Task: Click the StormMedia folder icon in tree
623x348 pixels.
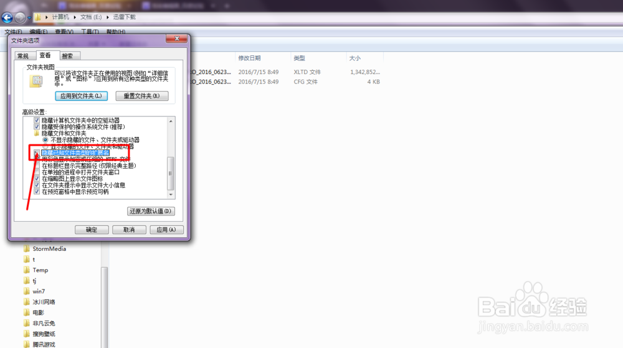Action: (27, 249)
